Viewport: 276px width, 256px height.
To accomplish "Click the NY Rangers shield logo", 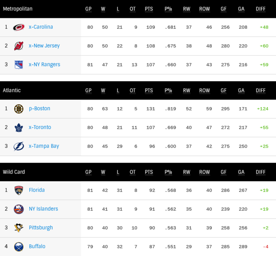I will click(19, 65).
